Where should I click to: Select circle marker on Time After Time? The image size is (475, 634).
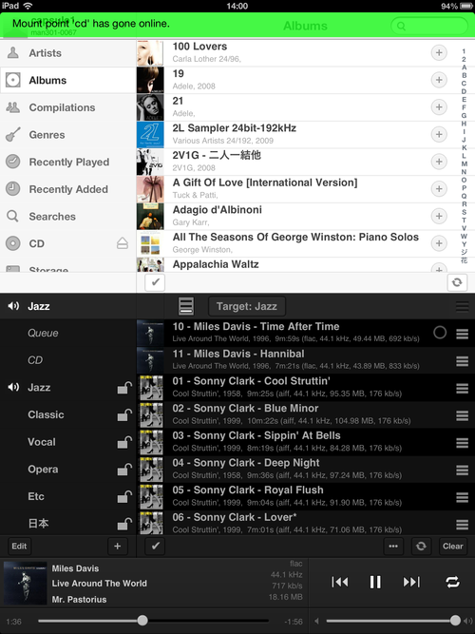point(440,333)
